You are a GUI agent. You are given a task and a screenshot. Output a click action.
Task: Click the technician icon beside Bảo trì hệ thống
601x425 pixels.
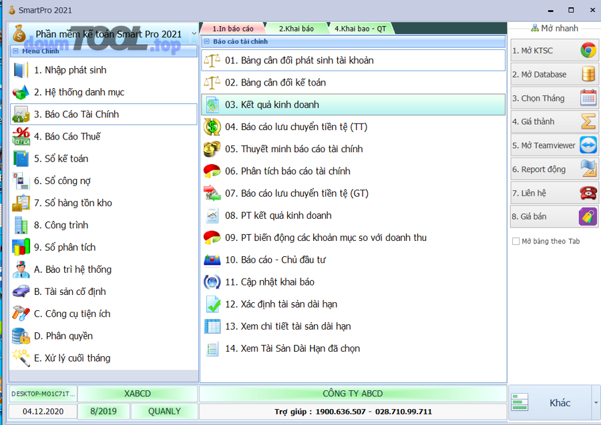click(21, 270)
